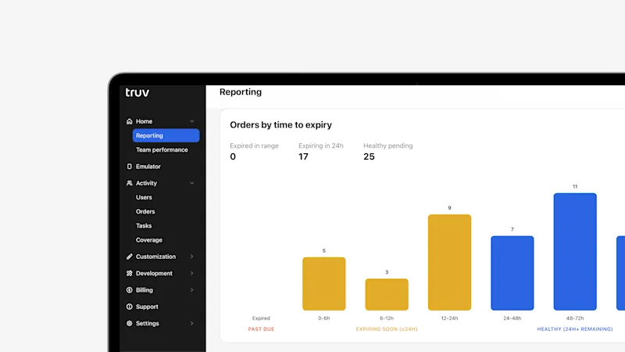Click the '48-72h' axis label
625x352 pixels.
575,318
